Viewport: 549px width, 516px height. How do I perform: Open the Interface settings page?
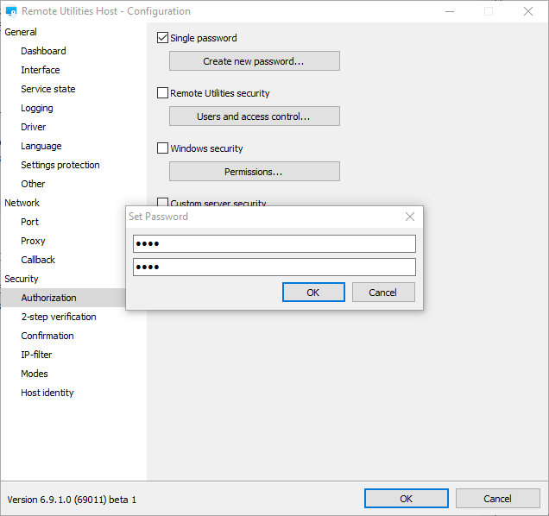click(41, 70)
